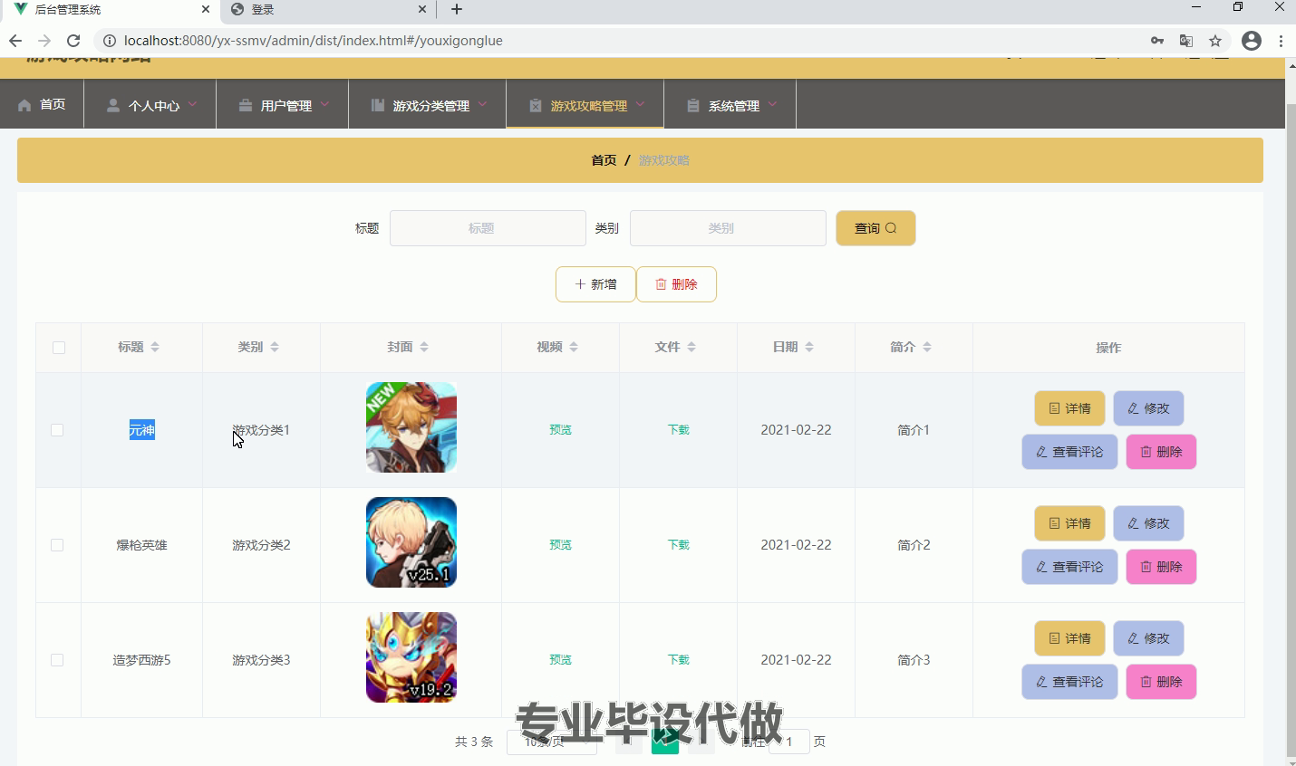The height and width of the screenshot is (766, 1296).
Task: Click the 查询 search button
Action: (875, 228)
